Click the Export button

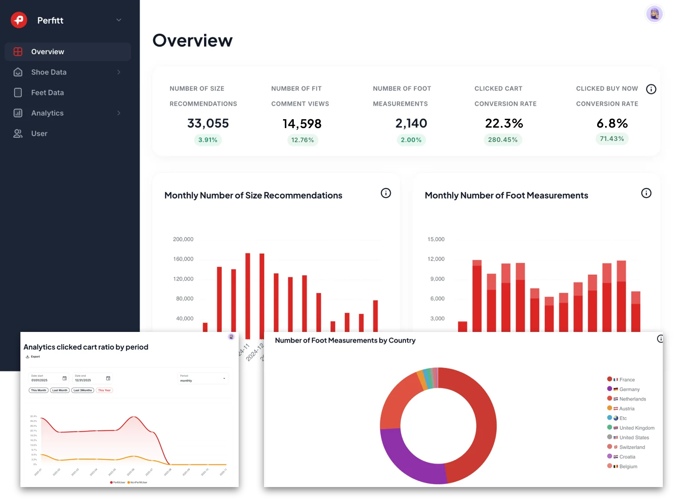33,356
